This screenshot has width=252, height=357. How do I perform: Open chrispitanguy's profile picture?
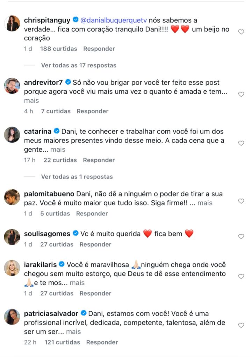12,23
